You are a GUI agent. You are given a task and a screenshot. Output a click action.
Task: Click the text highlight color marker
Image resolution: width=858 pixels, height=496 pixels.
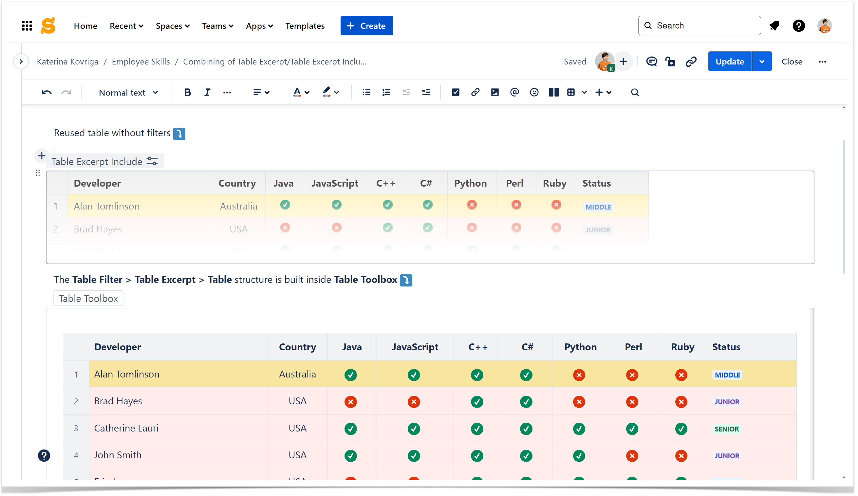327,92
